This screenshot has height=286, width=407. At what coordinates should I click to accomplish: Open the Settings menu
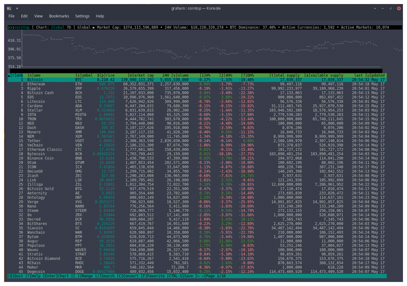pyautogui.click(x=82, y=16)
